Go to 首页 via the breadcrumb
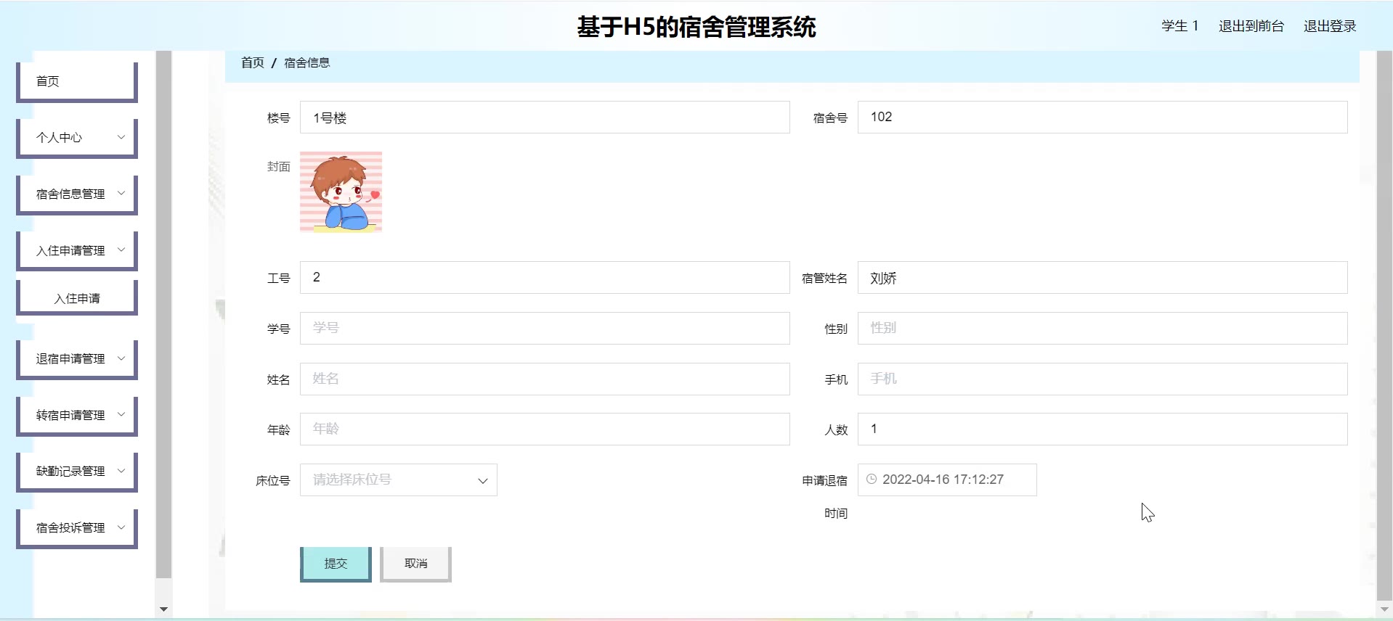The width and height of the screenshot is (1393, 621). pyautogui.click(x=252, y=62)
